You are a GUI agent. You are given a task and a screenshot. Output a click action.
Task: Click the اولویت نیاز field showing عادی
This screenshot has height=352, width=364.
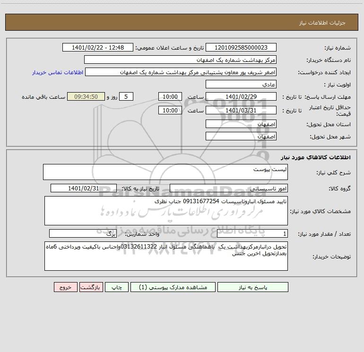pos(241,84)
